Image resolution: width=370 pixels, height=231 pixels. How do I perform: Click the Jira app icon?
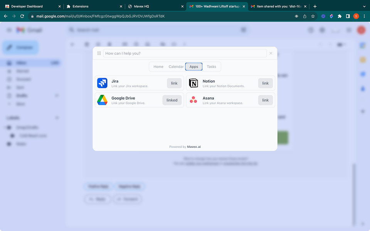(x=102, y=83)
